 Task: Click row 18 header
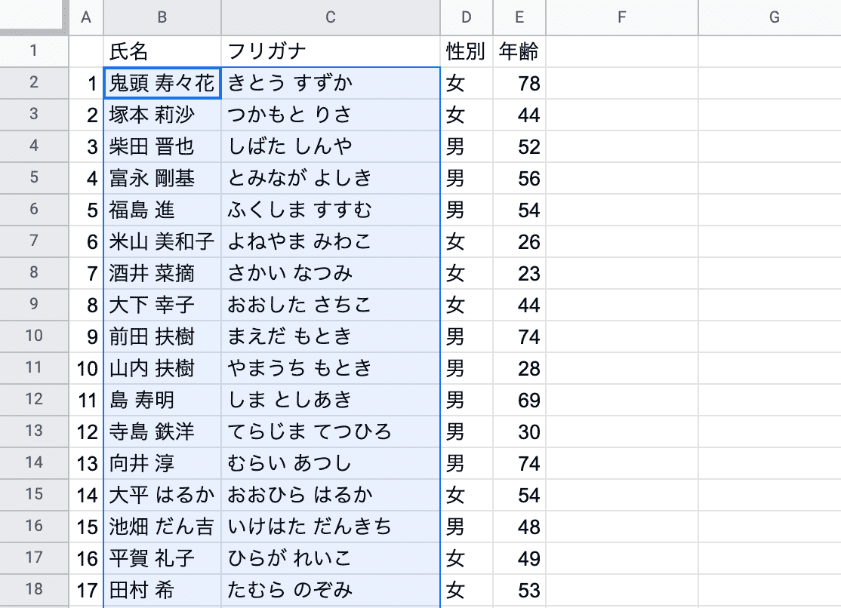[x=34, y=589]
